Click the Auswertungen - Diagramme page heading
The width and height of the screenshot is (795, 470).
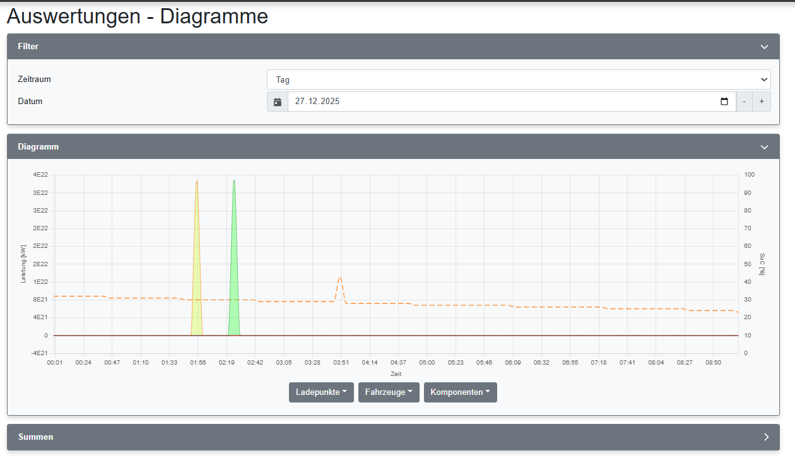(136, 16)
